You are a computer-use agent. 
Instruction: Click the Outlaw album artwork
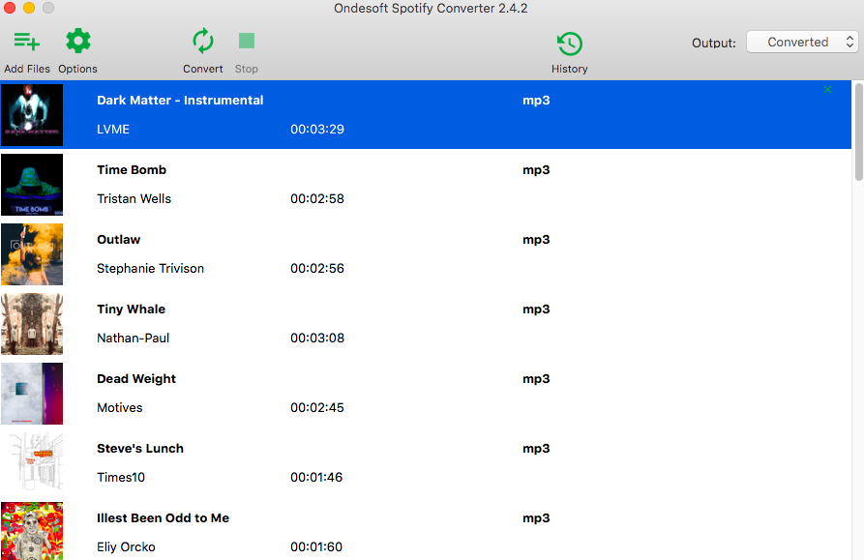click(x=32, y=254)
